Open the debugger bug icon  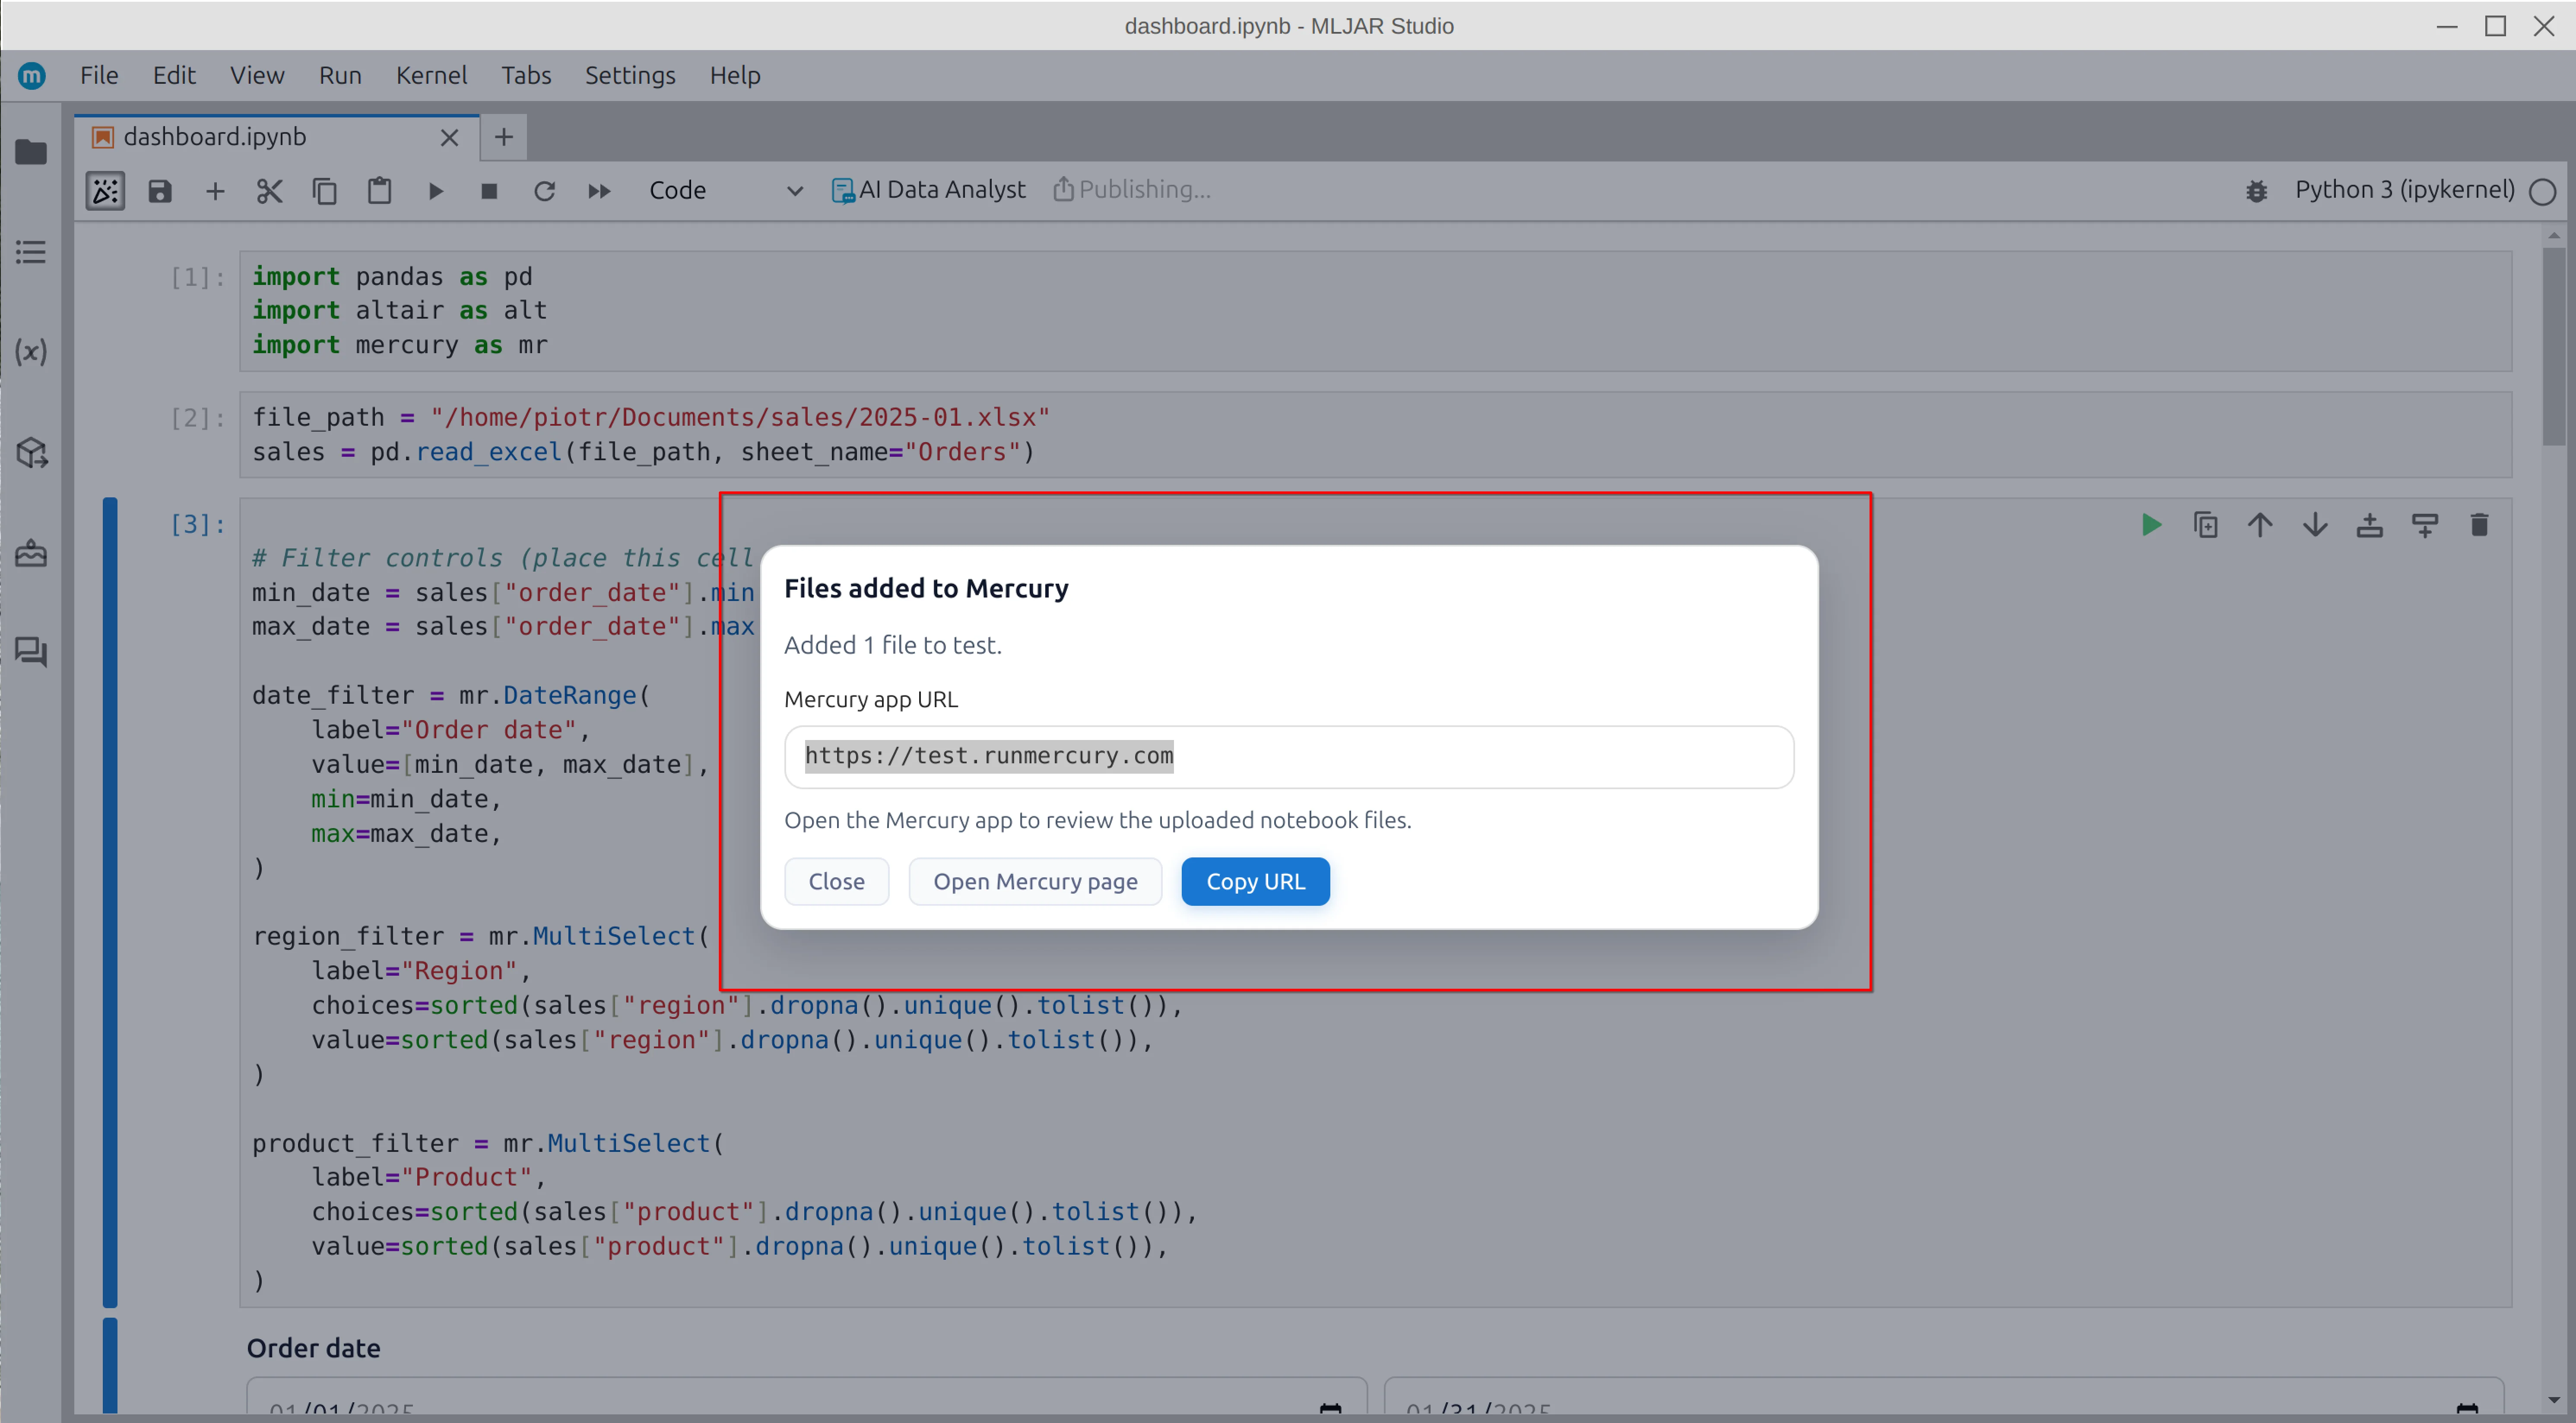2257,191
